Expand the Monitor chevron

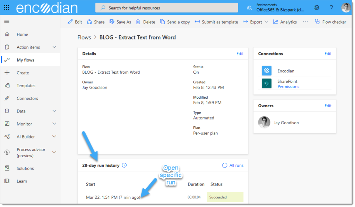coord(54,124)
